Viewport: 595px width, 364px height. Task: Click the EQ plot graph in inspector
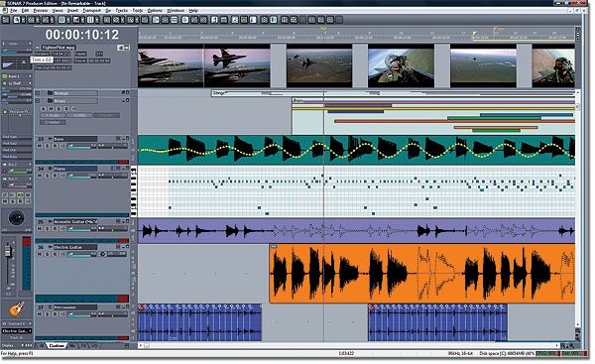coord(16,63)
